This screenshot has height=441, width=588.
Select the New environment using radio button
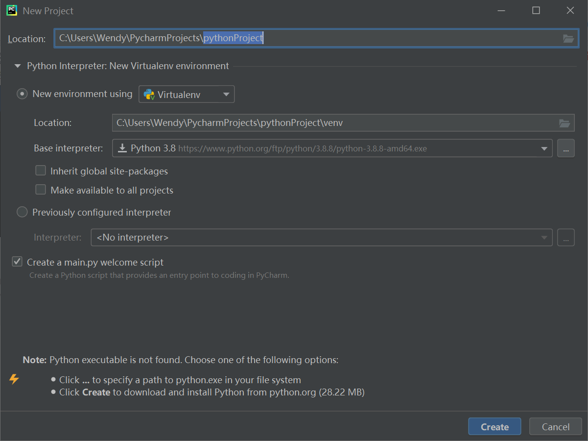(x=22, y=94)
